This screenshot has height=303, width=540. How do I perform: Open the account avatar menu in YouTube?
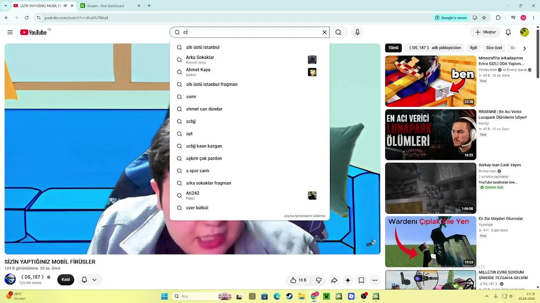[x=524, y=32]
